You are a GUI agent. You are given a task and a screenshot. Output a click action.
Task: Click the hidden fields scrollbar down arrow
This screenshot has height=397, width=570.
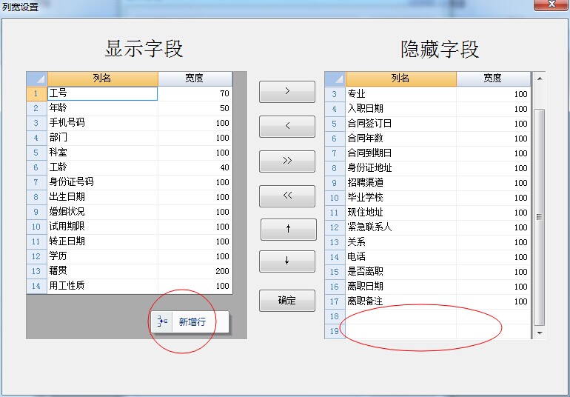point(540,333)
